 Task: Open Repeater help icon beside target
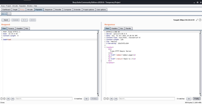pos(200,20)
